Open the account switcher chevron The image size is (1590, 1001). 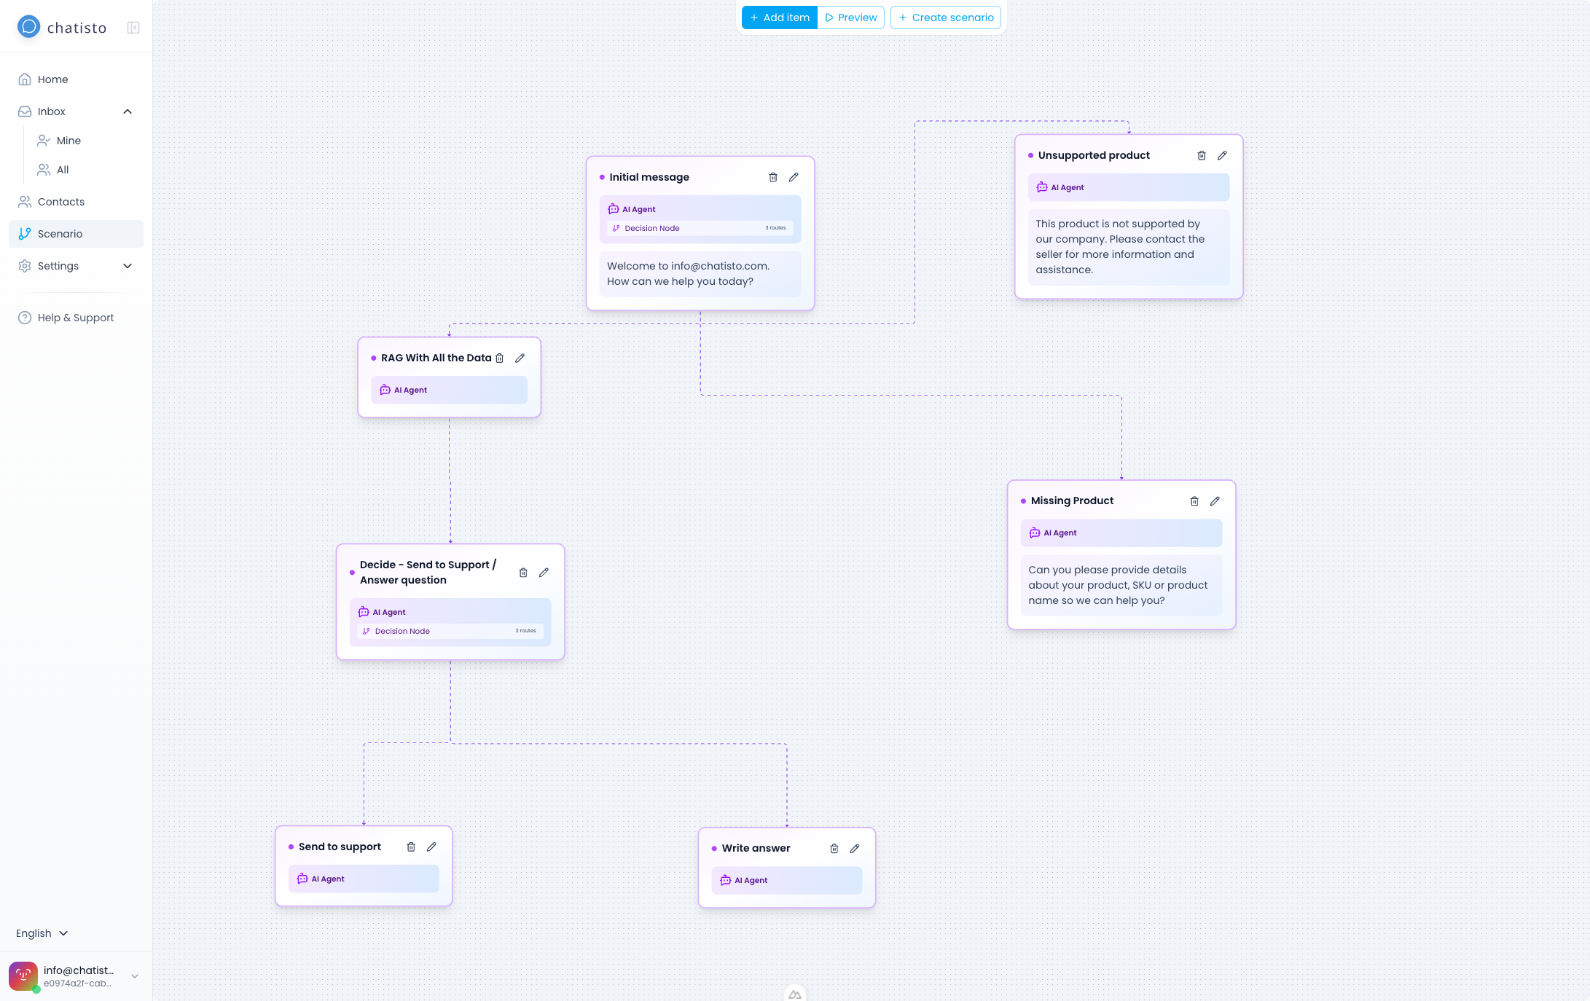tap(135, 976)
